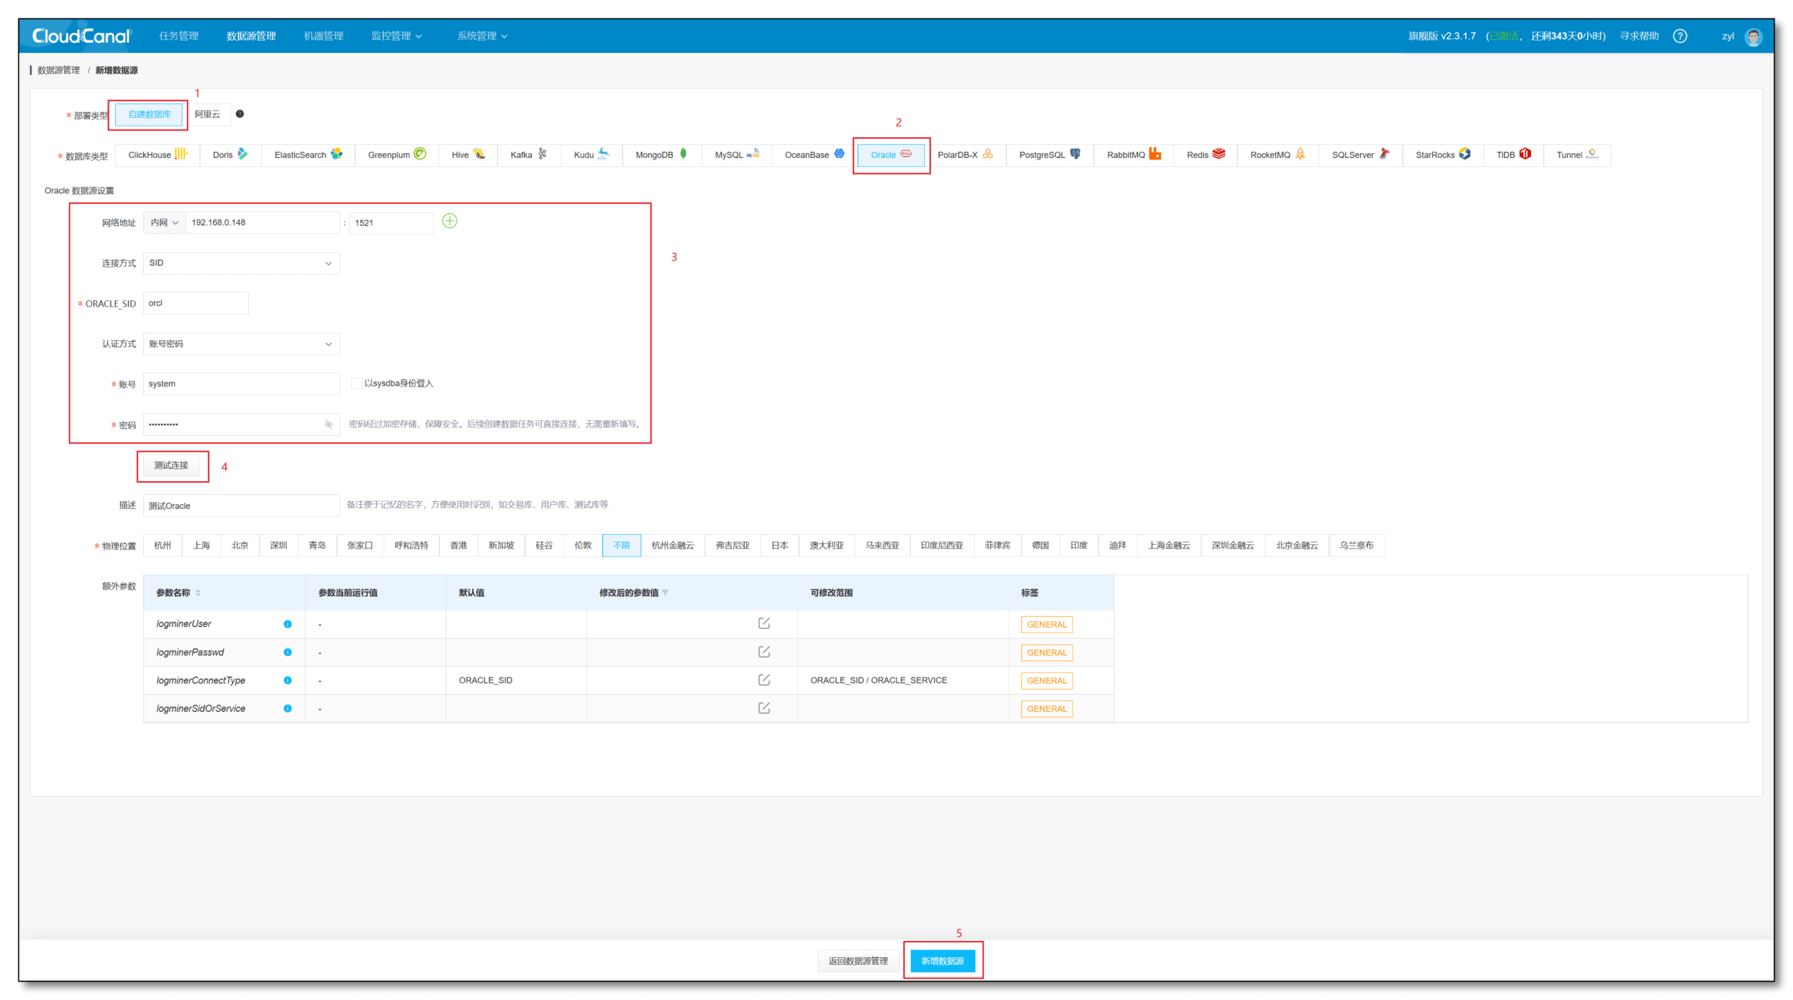
Task: Go to 任务管理 in top navigation
Action: pos(179,36)
